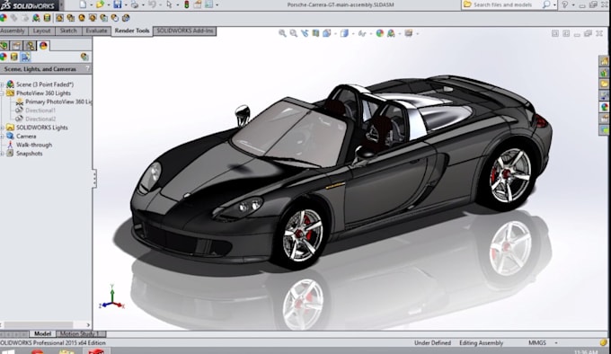The width and height of the screenshot is (611, 354).
Task: Open the search magnifier dropdown arrow
Action: click(x=554, y=5)
